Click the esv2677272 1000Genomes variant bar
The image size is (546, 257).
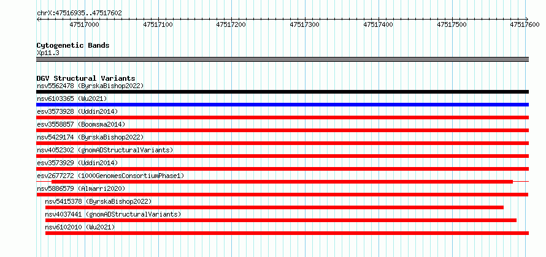282,182
